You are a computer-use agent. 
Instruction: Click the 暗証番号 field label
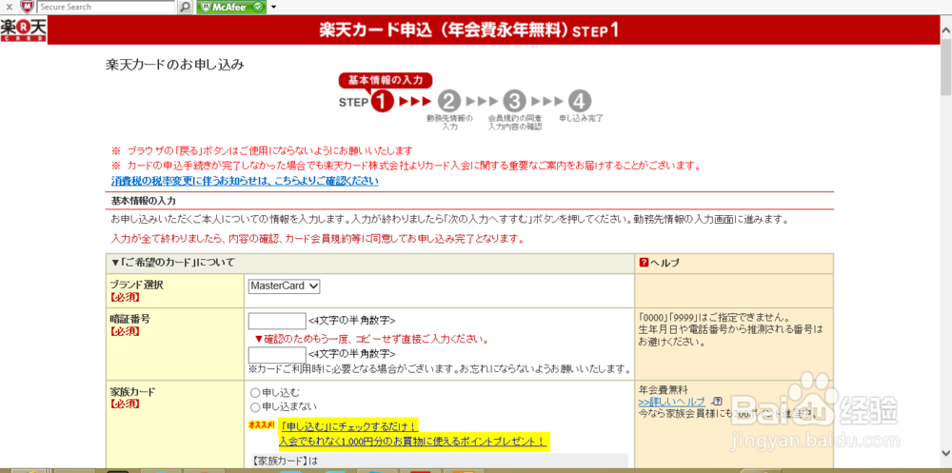click(129, 320)
